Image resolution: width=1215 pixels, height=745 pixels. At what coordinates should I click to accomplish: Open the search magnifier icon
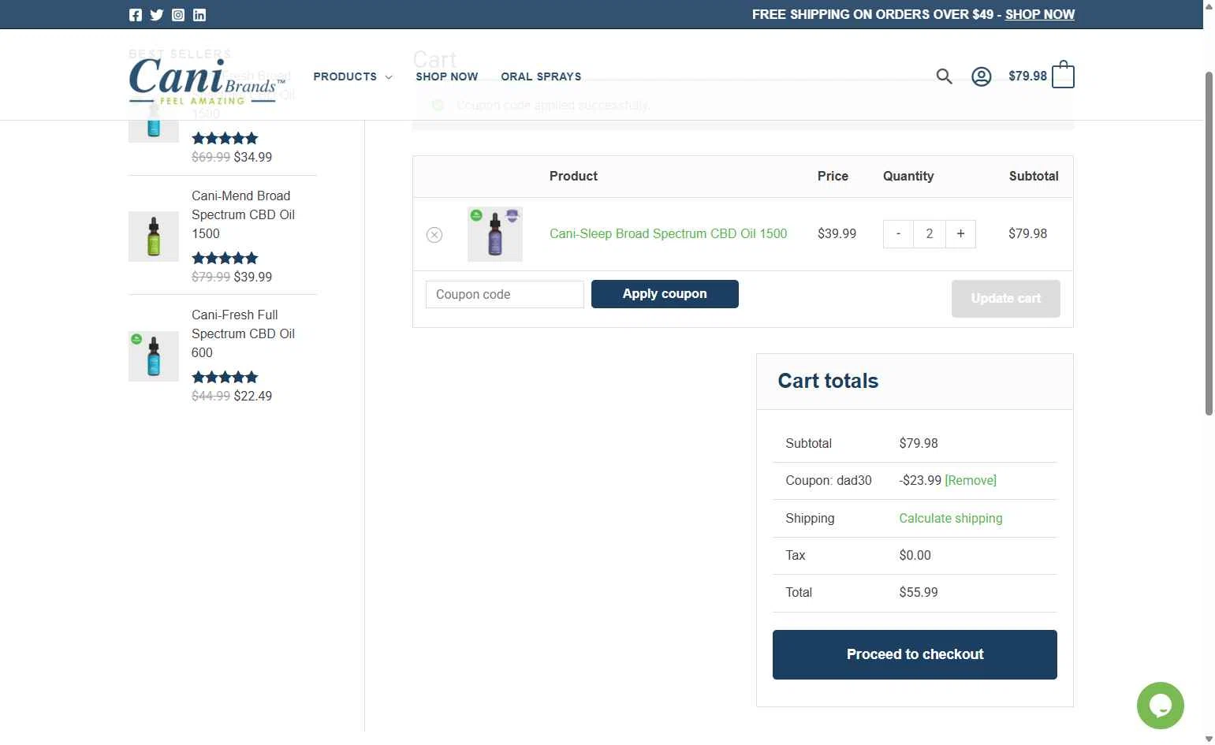pyautogui.click(x=944, y=76)
